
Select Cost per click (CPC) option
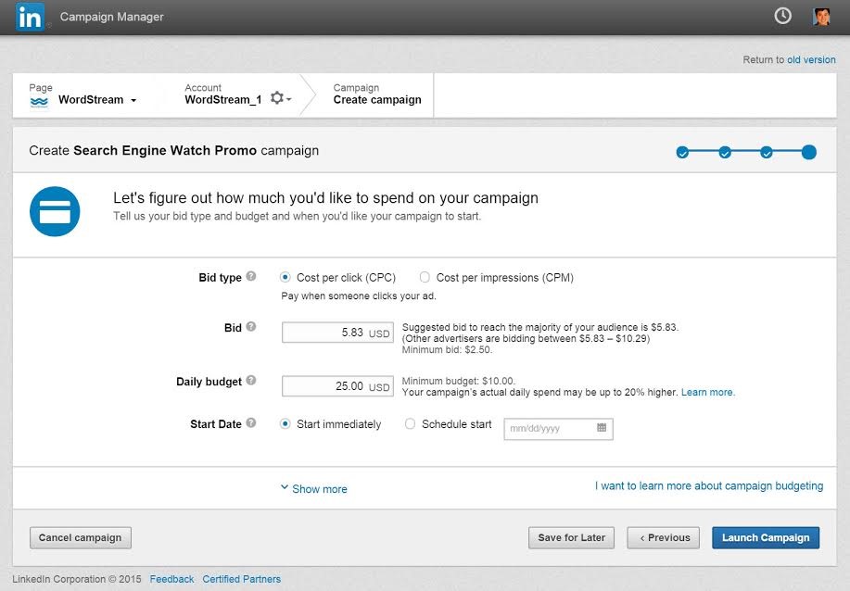[x=285, y=277]
